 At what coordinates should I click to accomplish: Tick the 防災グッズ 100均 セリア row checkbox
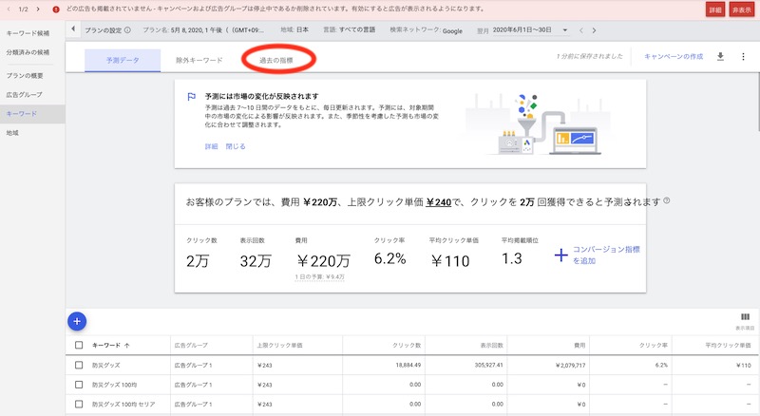[79, 405]
